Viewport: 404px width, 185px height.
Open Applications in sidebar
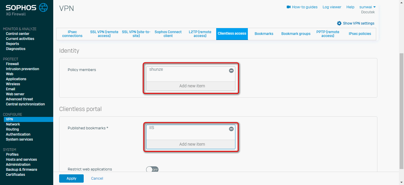click(x=16, y=79)
